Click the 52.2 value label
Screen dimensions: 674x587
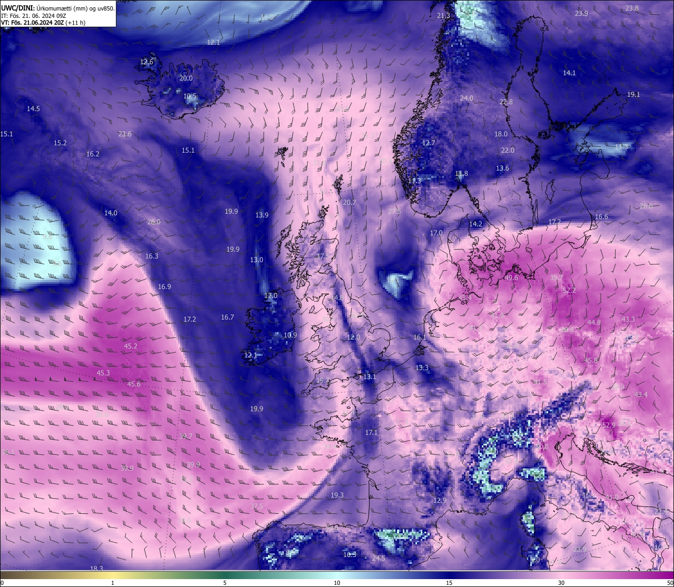click(569, 291)
